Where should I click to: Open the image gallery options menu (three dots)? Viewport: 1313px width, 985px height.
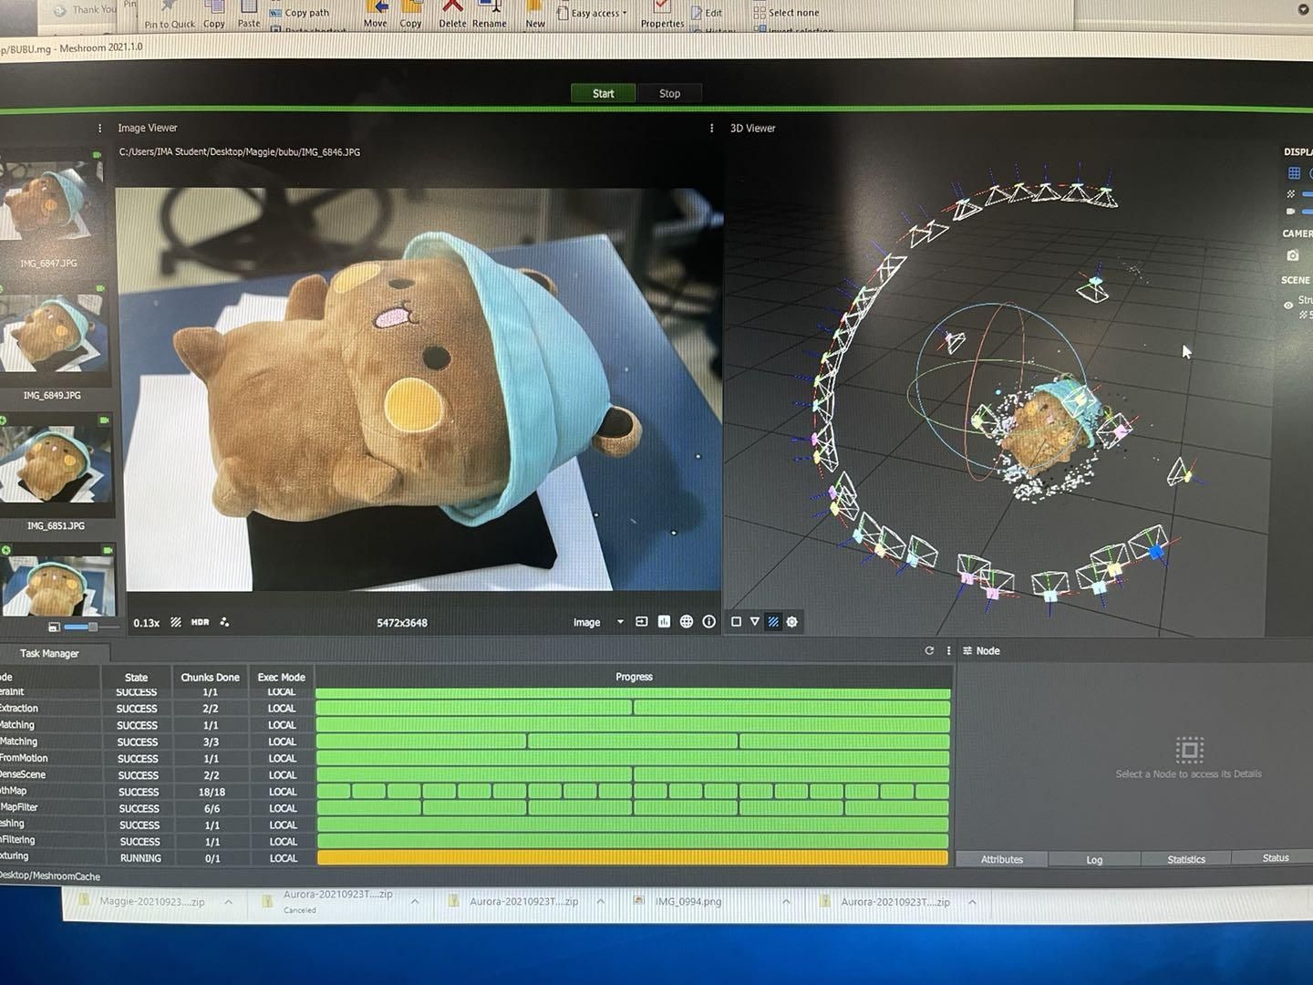(x=100, y=129)
